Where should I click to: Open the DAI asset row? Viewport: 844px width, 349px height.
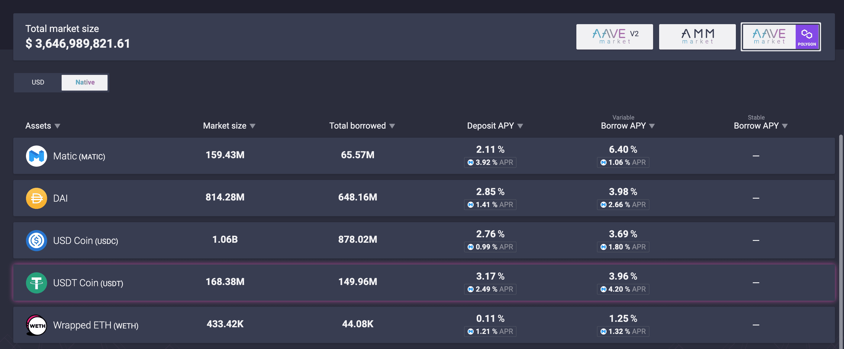pos(424,198)
